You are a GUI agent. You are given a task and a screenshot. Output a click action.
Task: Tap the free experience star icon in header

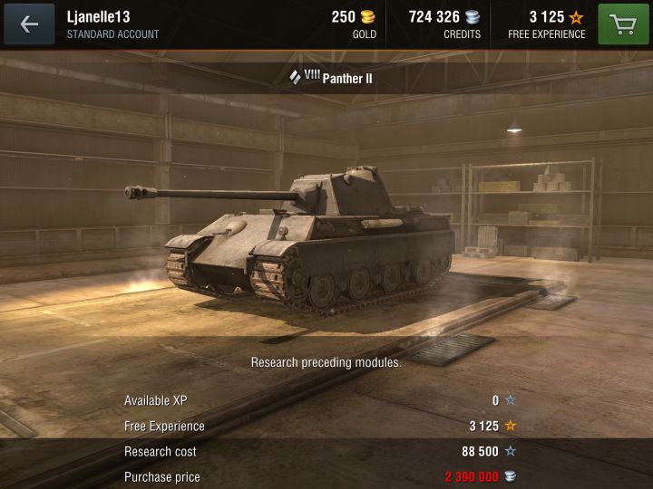577,17
